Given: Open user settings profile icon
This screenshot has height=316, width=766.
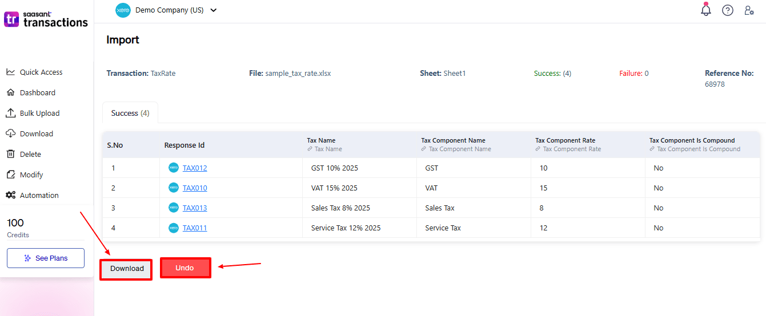Looking at the screenshot, I should 749,10.
